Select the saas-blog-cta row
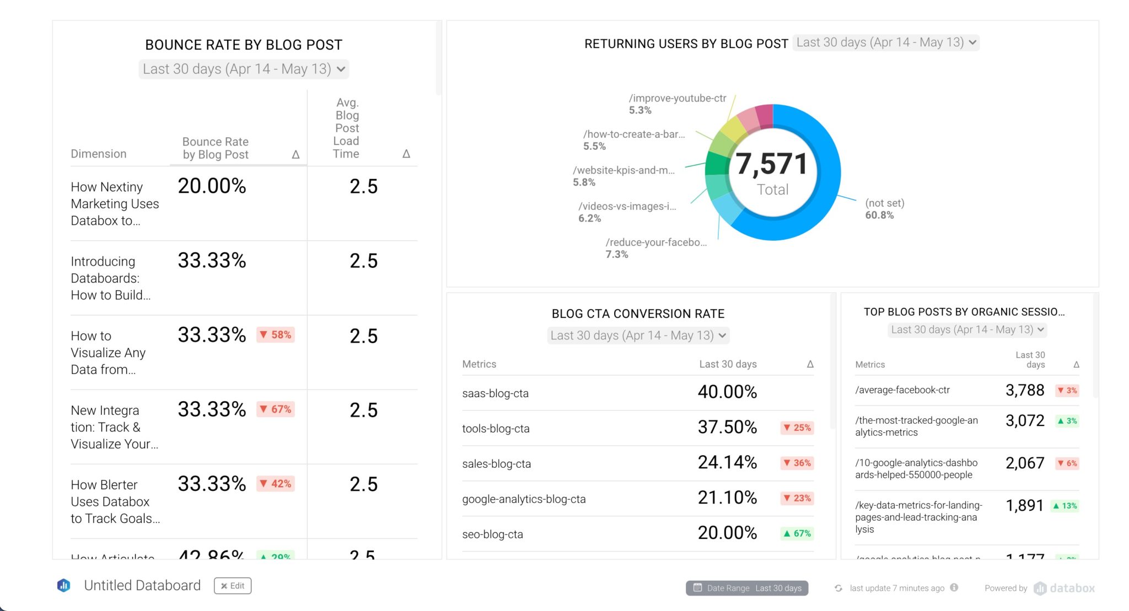This screenshot has width=1129, height=611. [638, 393]
